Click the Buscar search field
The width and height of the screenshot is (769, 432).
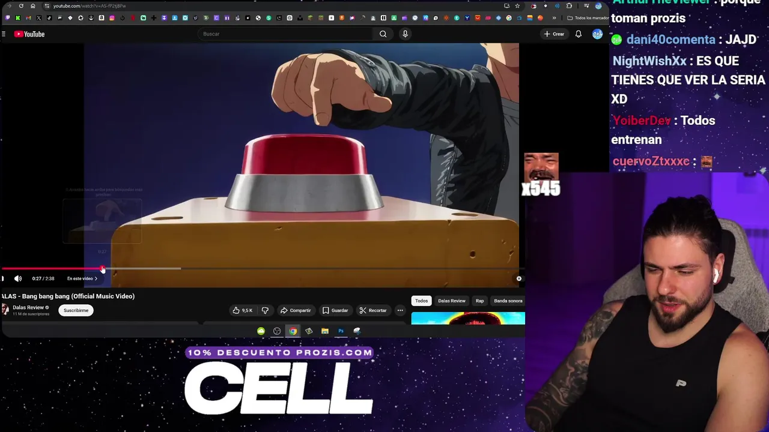click(286, 34)
